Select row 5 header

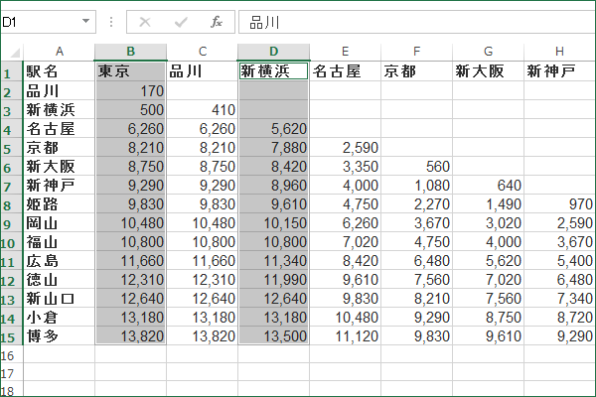(x=11, y=148)
